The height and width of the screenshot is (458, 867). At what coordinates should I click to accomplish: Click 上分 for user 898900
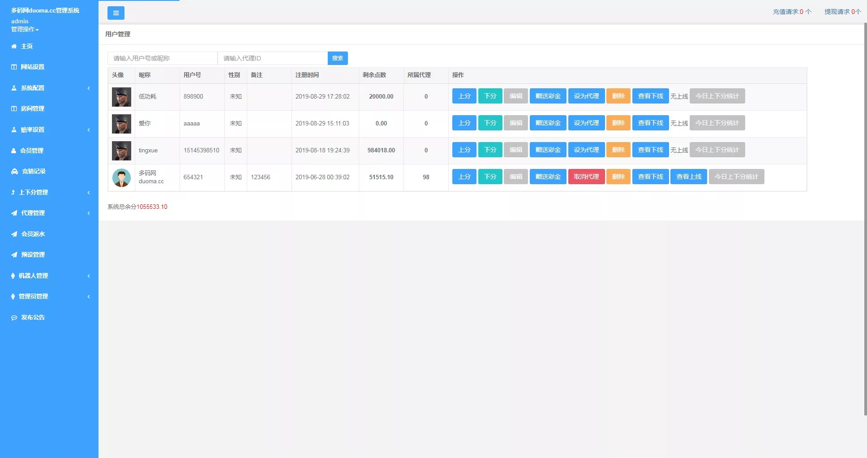click(x=464, y=96)
